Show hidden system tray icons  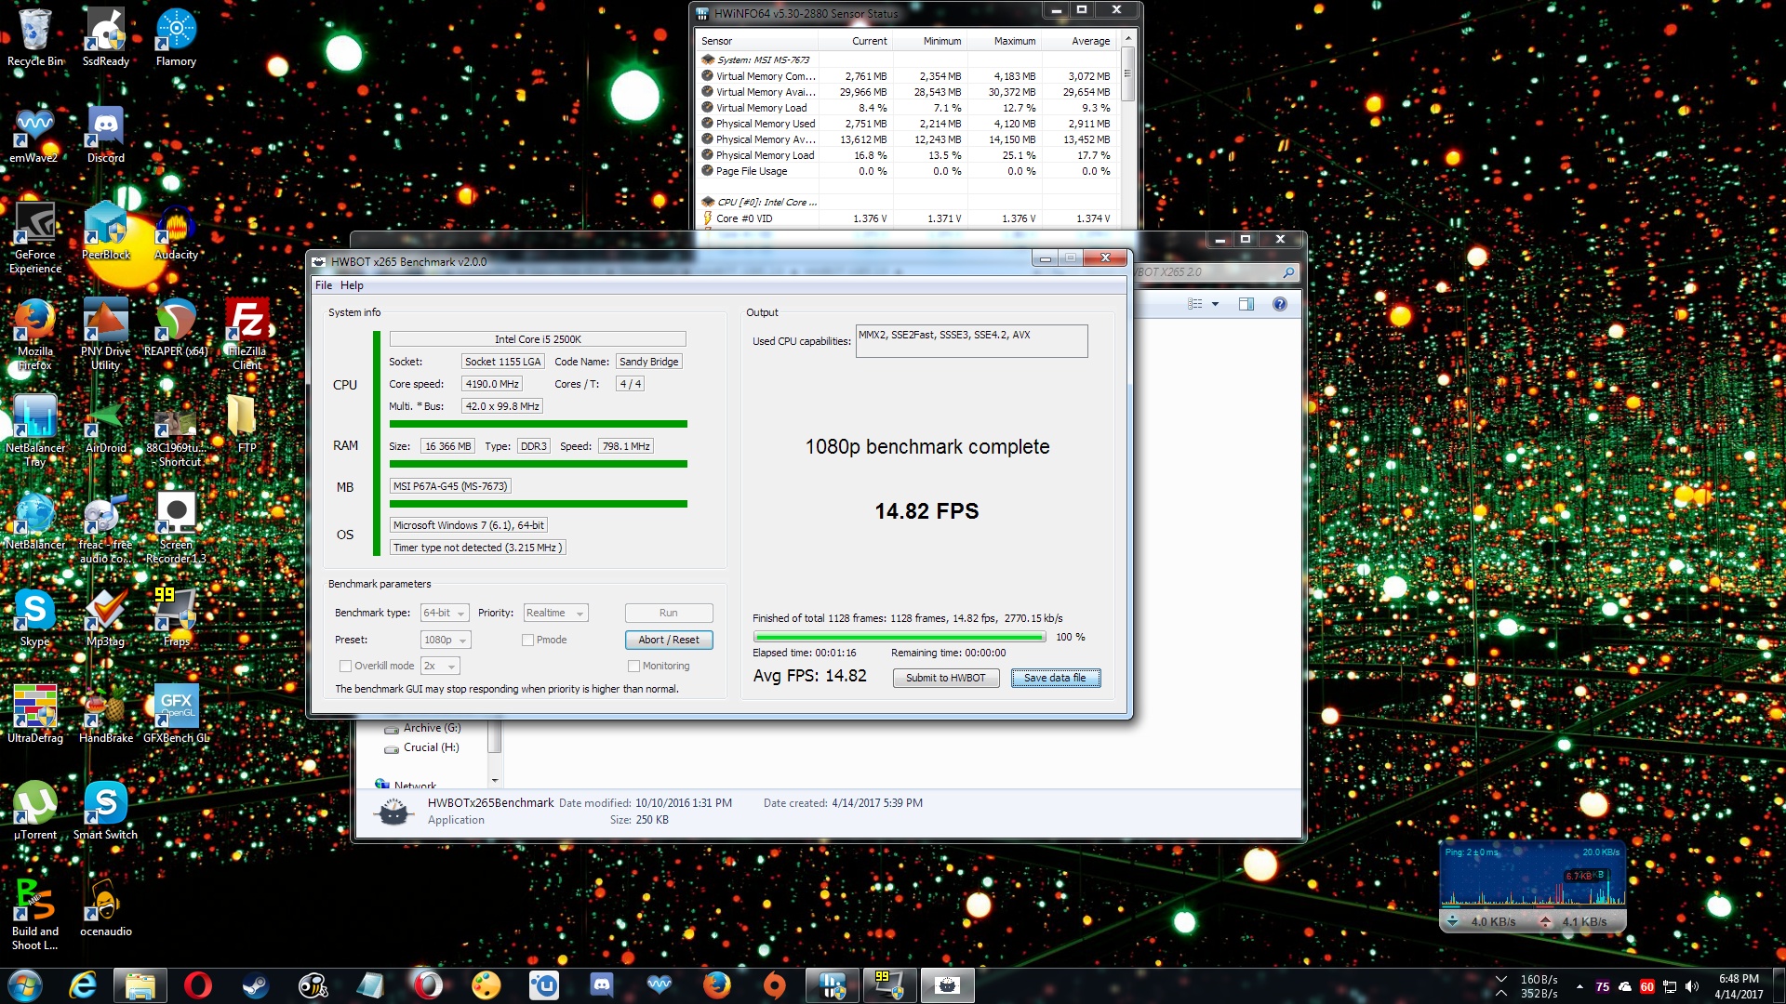pyautogui.click(x=1579, y=986)
